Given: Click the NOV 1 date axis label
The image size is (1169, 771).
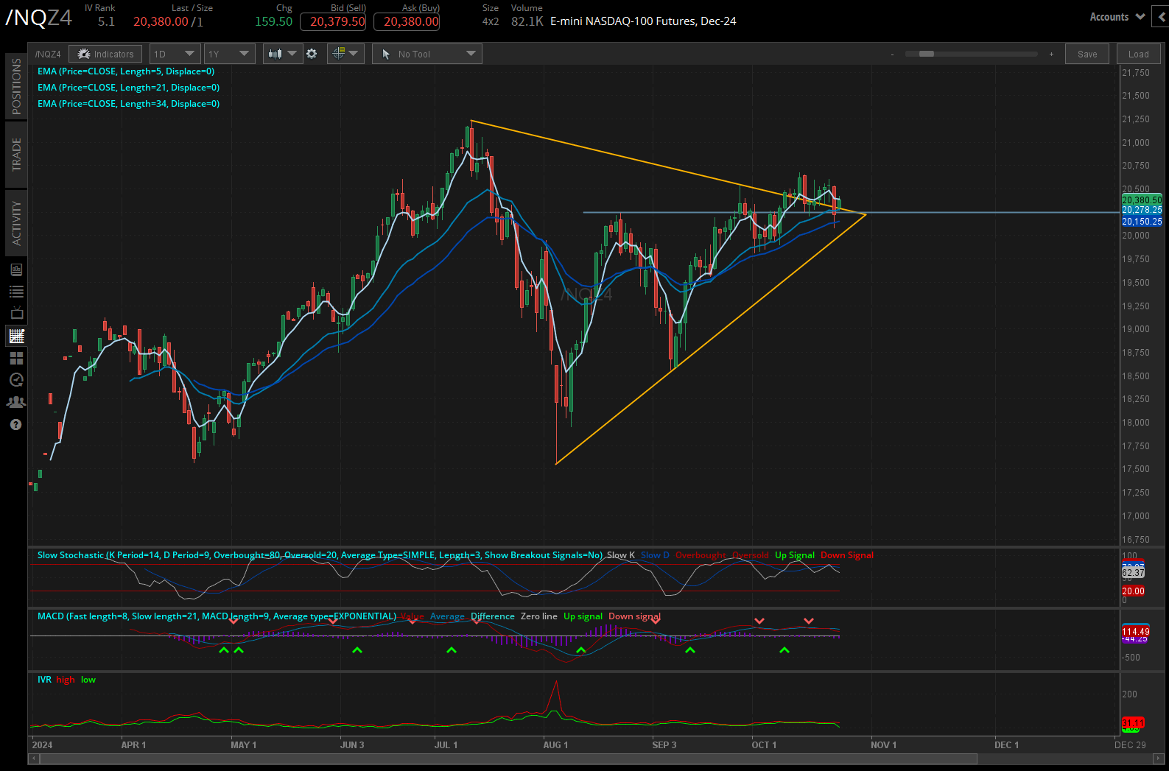Looking at the screenshot, I should coord(883,744).
